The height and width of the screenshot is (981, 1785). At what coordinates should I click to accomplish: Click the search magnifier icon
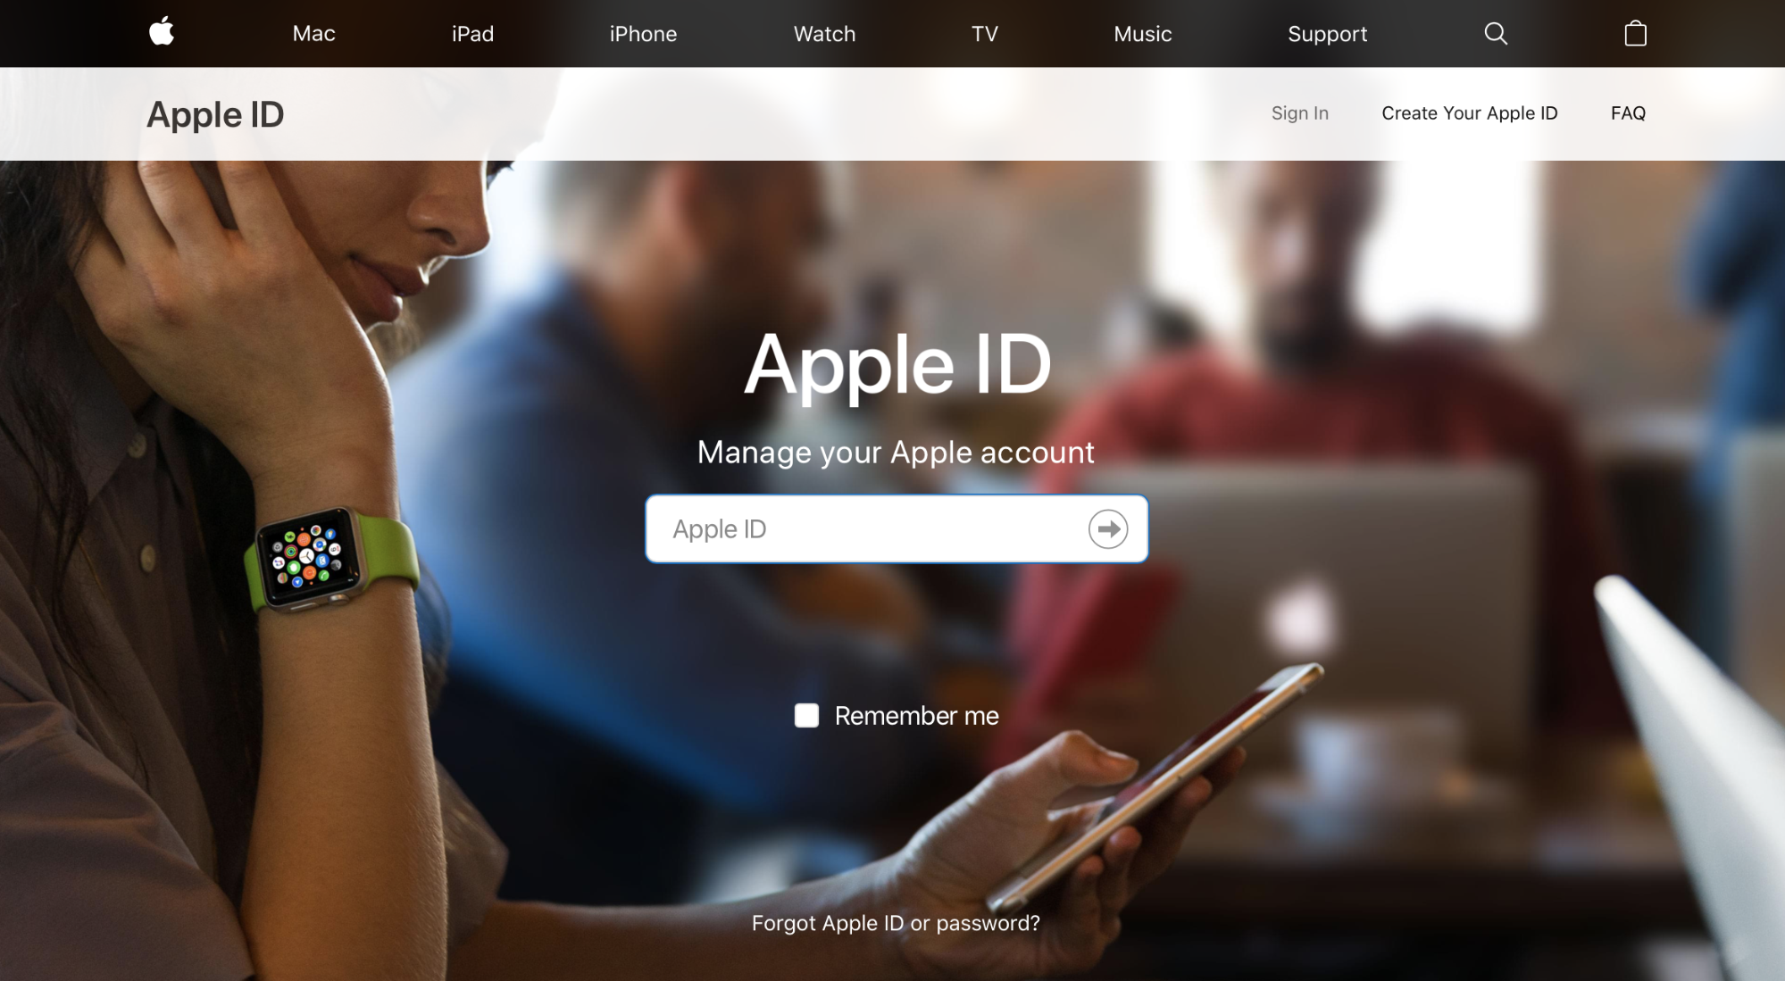pos(1495,33)
